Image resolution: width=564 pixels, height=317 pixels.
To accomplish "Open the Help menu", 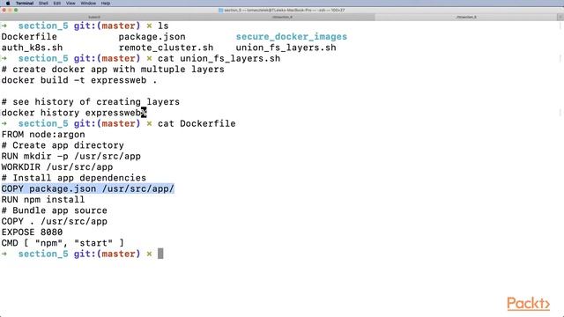I will (106, 4).
